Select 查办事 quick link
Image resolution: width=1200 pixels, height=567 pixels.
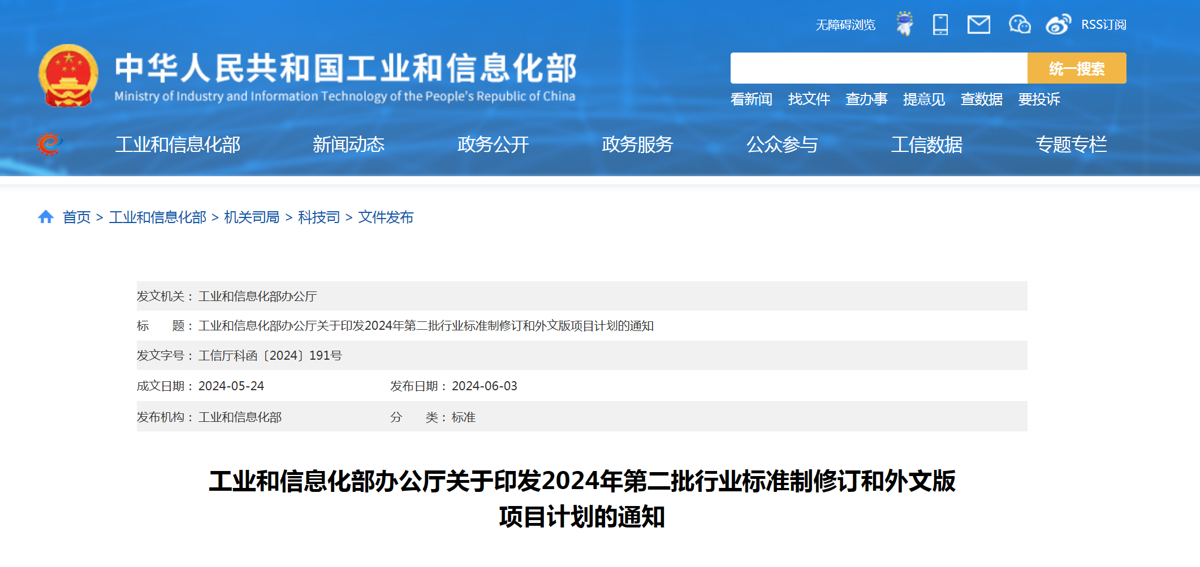pos(866,99)
